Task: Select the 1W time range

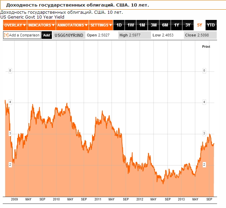Action: [x=131, y=25]
